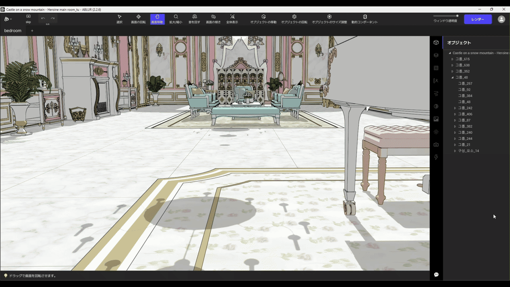Open the 動的コンポーネント tool
The image size is (510, 287).
coord(365,19)
